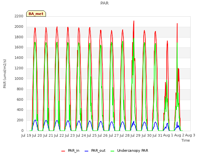210x157 pixels.
Task: Click the Jul 24 x-axis label
Action: [81, 135]
